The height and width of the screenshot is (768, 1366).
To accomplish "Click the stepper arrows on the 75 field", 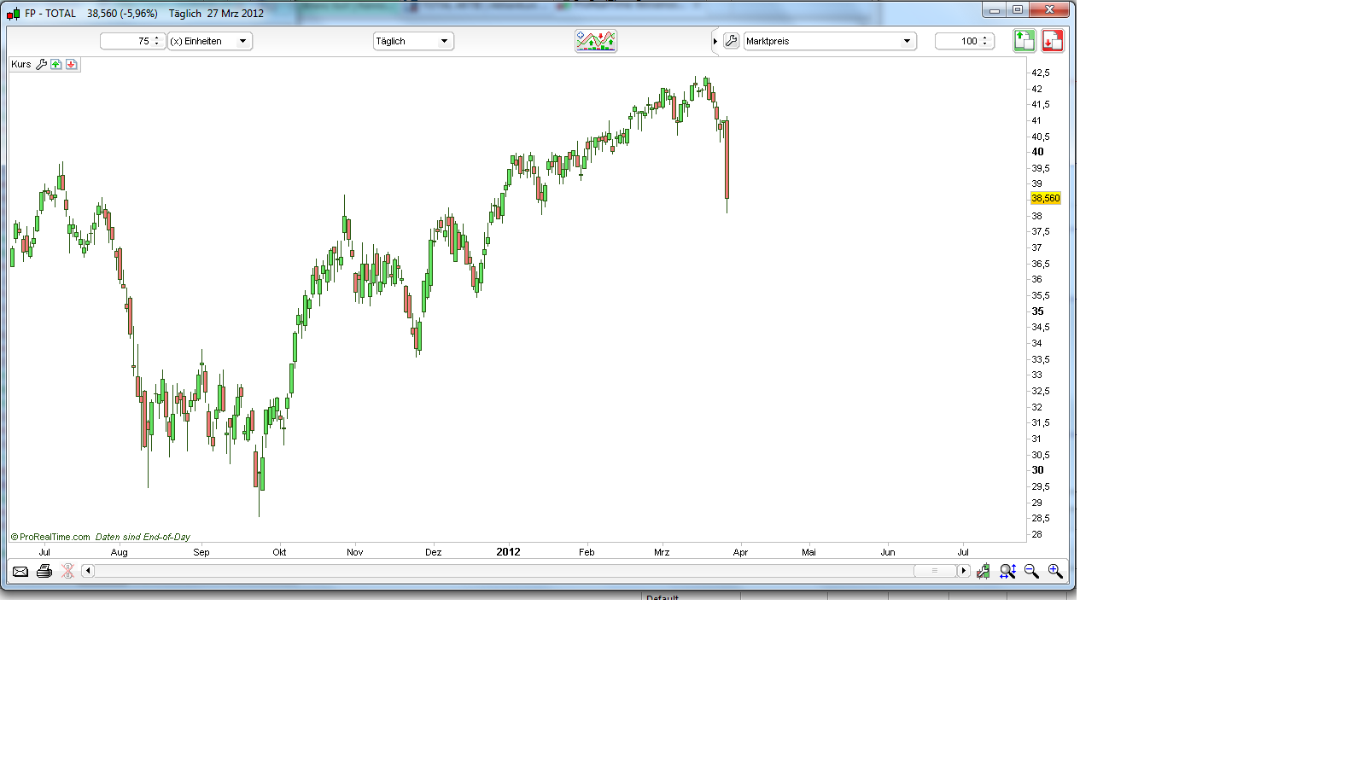I will click(x=157, y=41).
